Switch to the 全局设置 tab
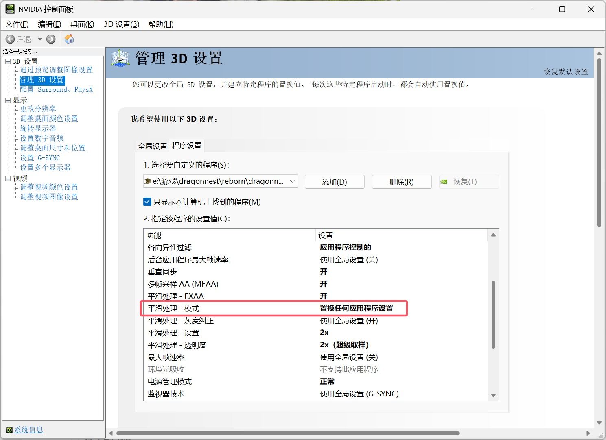 153,146
